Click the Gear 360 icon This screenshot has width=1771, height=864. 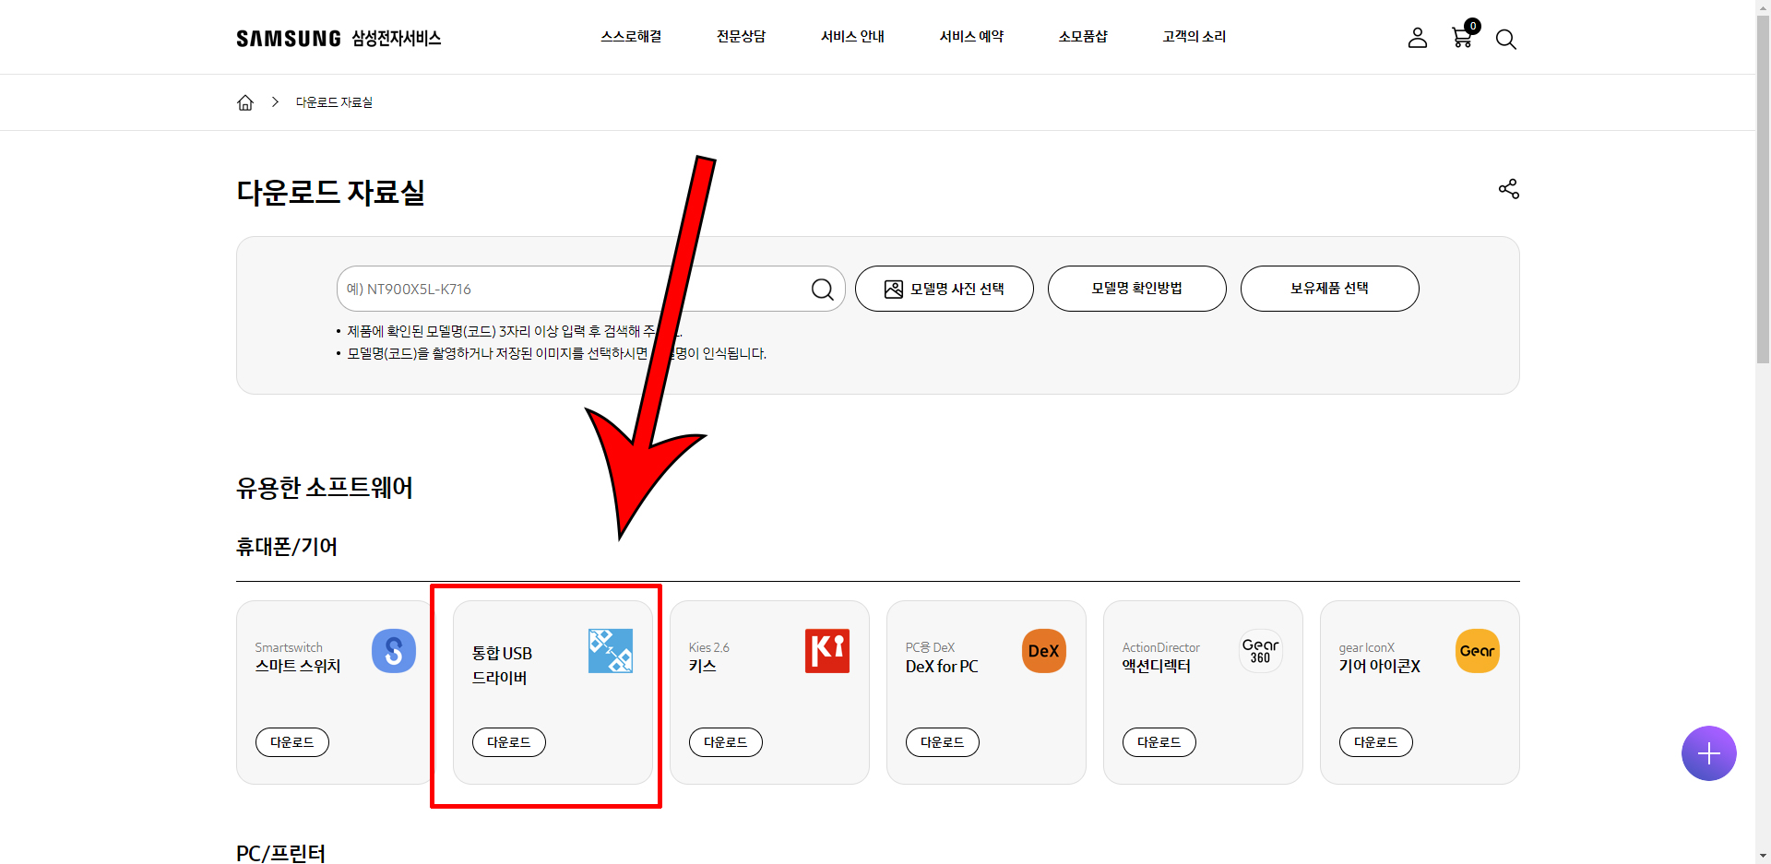(1261, 651)
